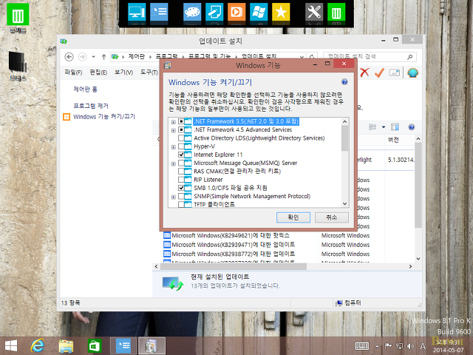
Task: Enable RIP Listener checkbox
Action: point(181,180)
